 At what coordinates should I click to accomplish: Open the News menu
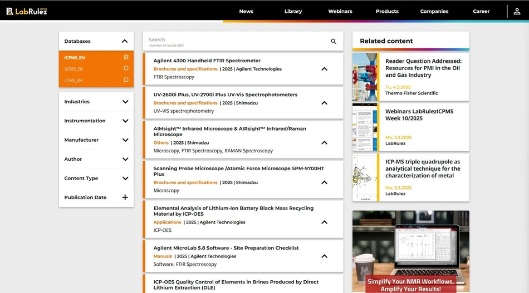246,11
